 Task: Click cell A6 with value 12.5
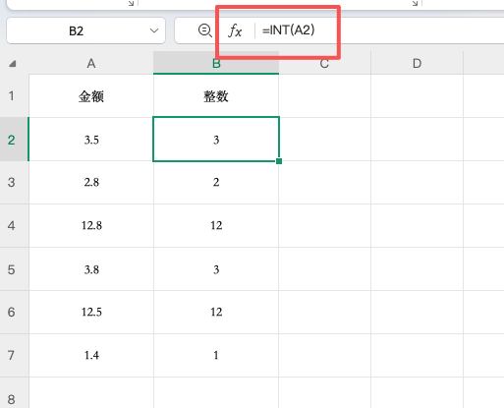[x=91, y=312]
